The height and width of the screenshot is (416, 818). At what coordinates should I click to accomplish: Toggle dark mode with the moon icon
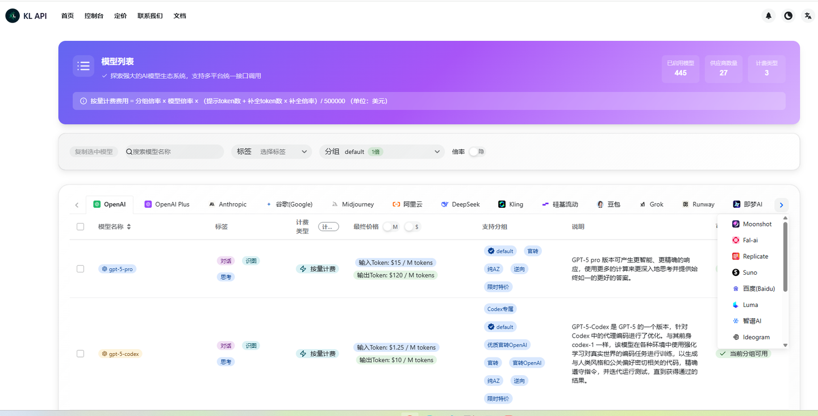click(x=788, y=15)
